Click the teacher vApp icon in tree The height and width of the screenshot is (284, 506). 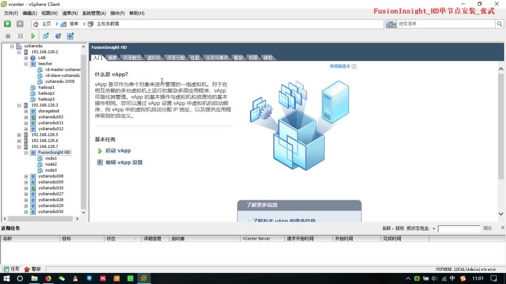pos(33,64)
